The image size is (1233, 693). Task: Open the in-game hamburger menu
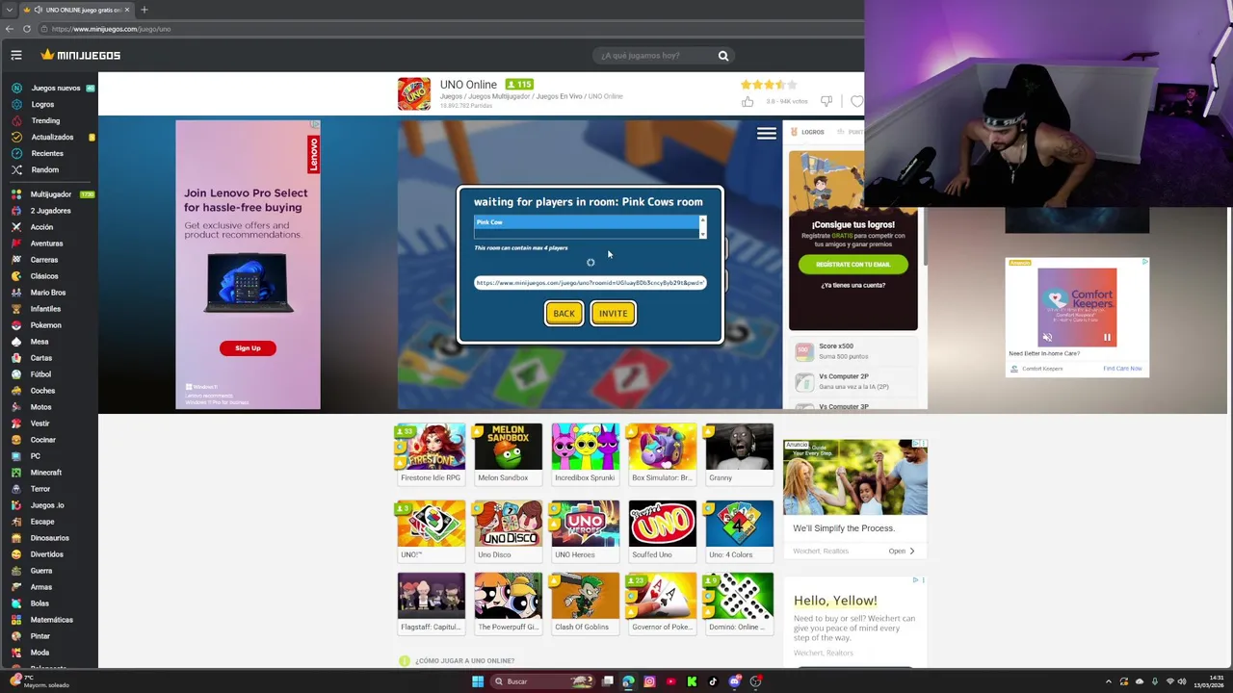point(767,134)
